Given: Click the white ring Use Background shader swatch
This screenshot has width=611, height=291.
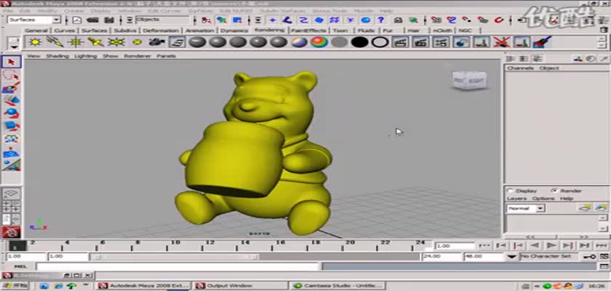Looking at the screenshot, I should click(380, 41).
